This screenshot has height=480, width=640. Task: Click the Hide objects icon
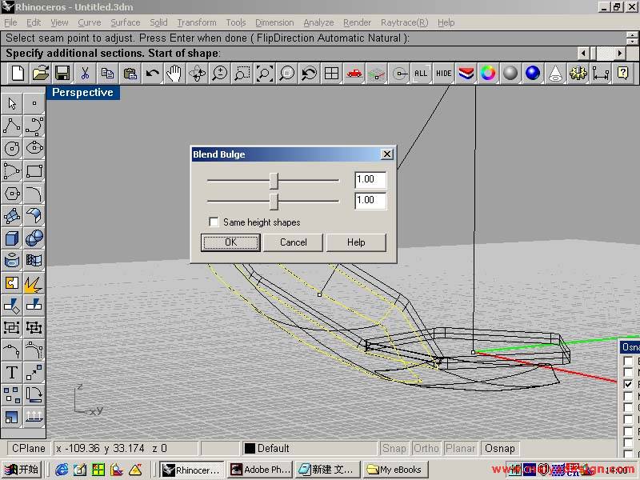(x=443, y=74)
